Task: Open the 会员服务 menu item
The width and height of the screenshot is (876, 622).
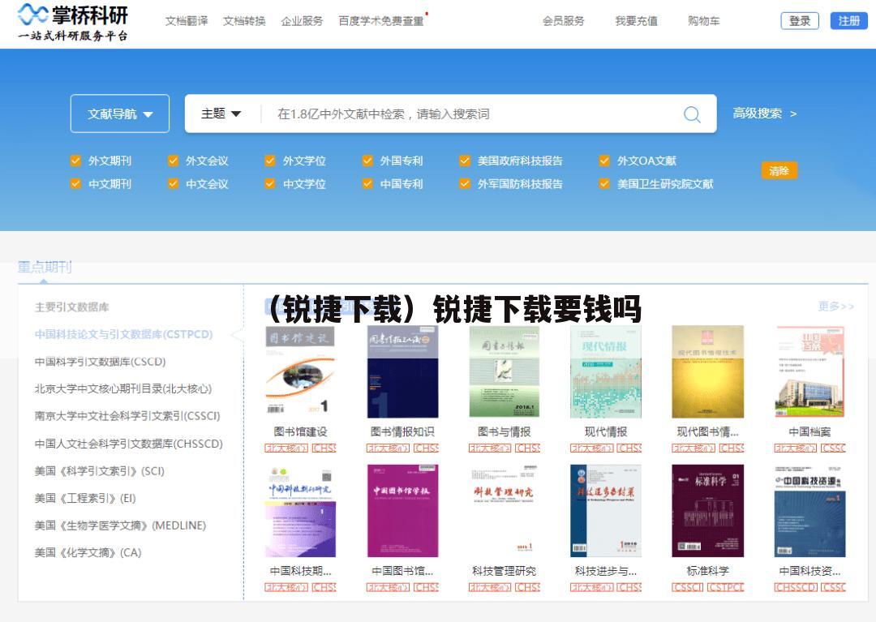Action: tap(563, 21)
